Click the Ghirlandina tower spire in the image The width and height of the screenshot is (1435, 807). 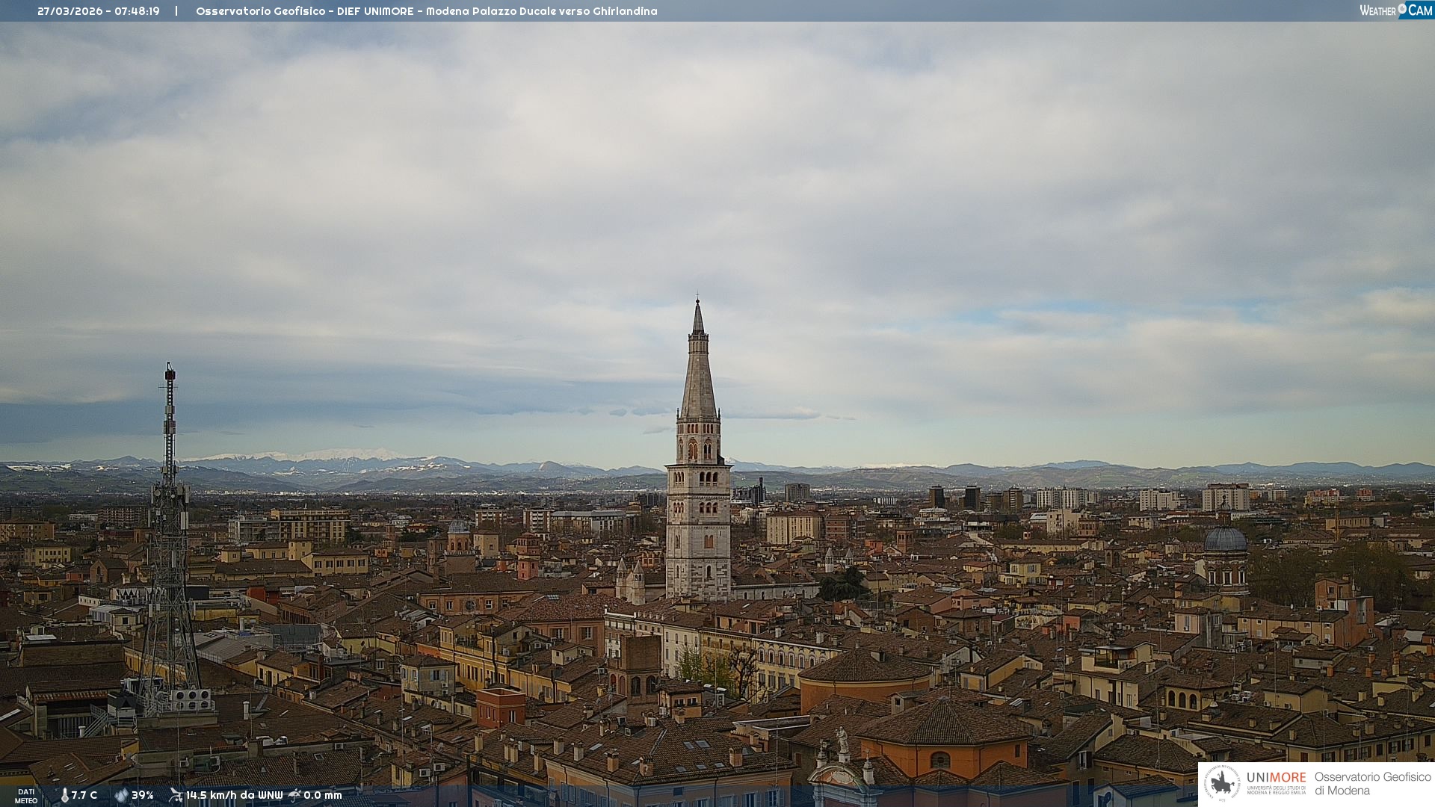pyautogui.click(x=698, y=366)
